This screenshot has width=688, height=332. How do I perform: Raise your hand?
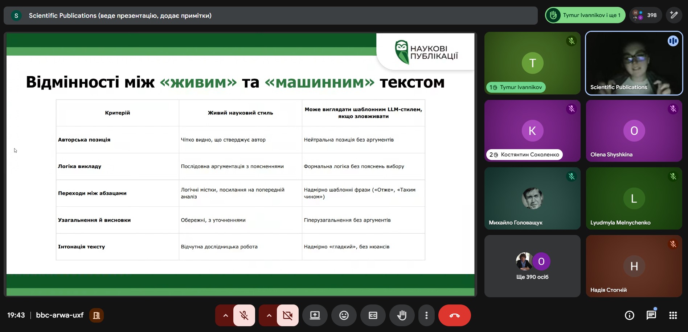tap(402, 315)
